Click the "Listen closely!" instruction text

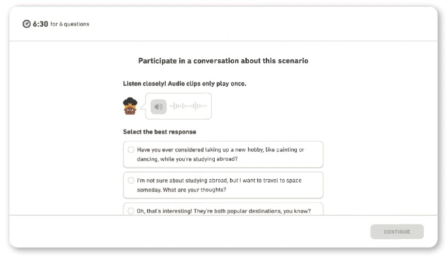(185, 84)
